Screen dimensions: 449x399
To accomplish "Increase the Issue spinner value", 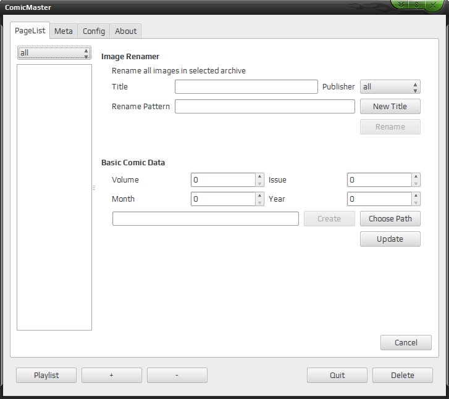I will [x=416, y=176].
